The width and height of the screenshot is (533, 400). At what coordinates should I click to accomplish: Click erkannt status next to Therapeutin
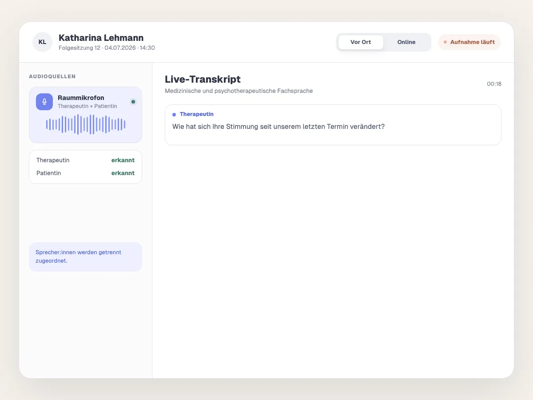[123, 160]
